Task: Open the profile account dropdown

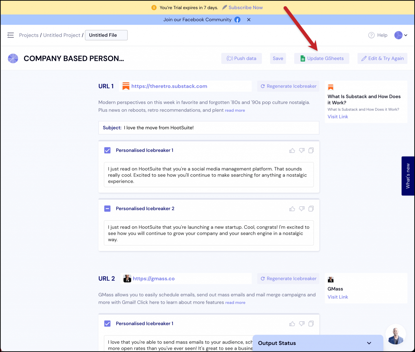Action: point(401,35)
